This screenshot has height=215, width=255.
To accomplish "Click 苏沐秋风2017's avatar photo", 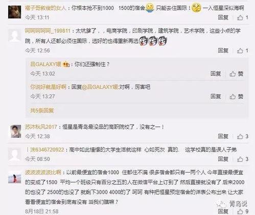I will tap(16, 131).
